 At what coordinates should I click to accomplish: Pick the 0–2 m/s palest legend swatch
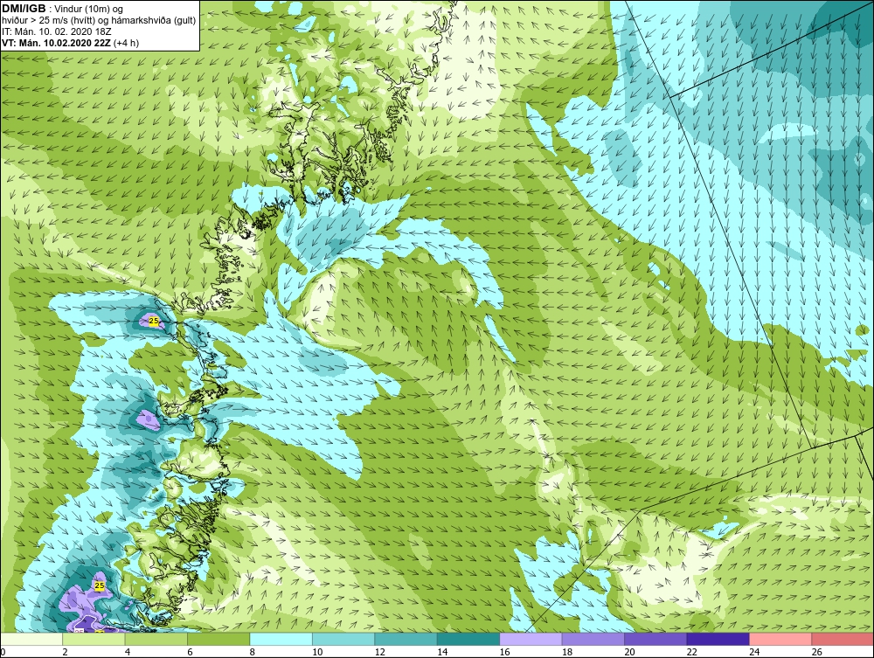click(x=31, y=639)
